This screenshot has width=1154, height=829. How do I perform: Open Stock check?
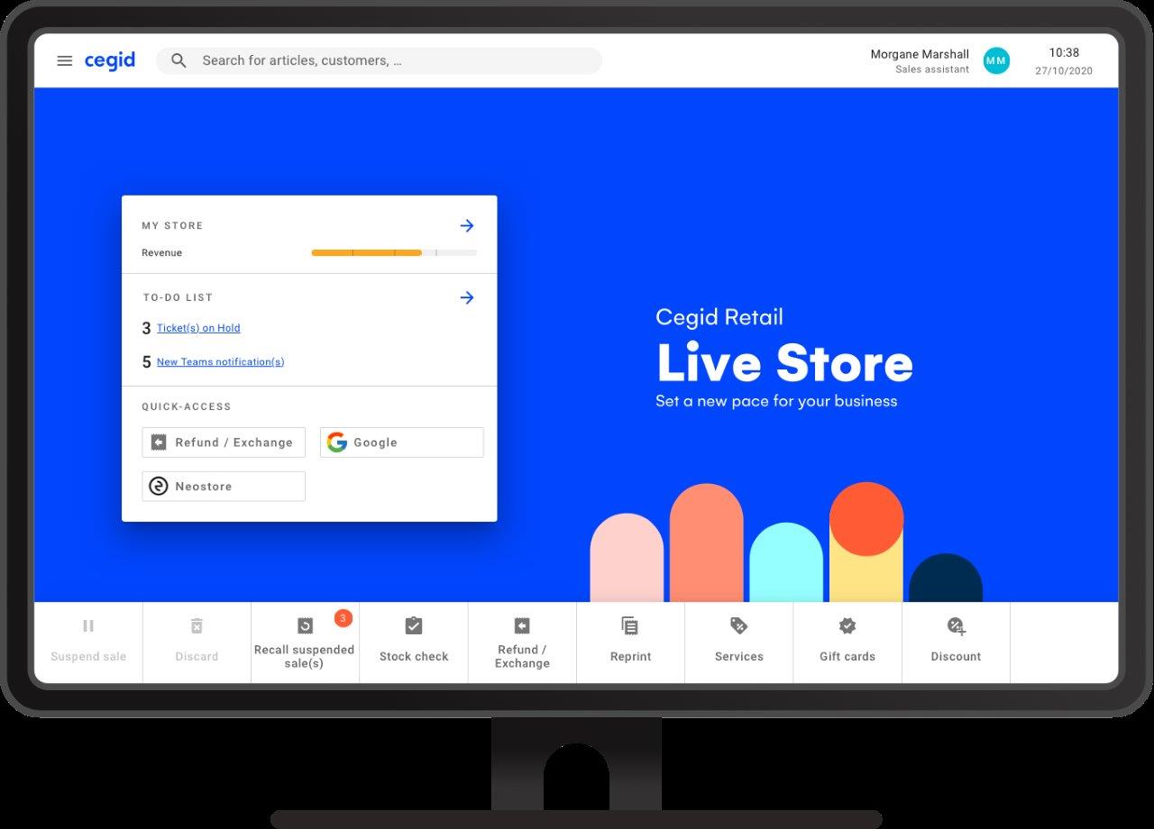pos(413,625)
